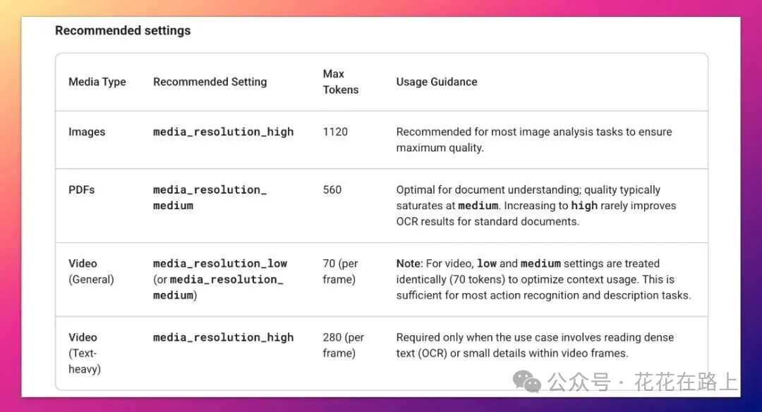Select the Video (Text-heavy) media type cell
The height and width of the screenshot is (412, 762).
[85, 353]
